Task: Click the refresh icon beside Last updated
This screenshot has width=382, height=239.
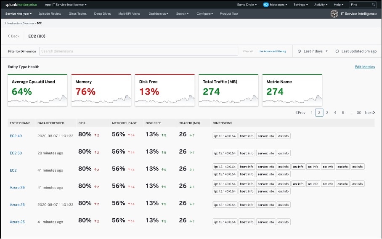Action: pyautogui.click(x=337, y=51)
